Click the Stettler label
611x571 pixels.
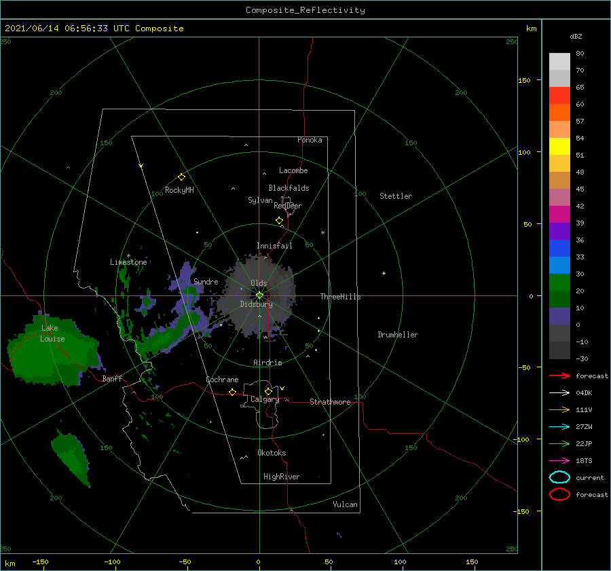396,196
